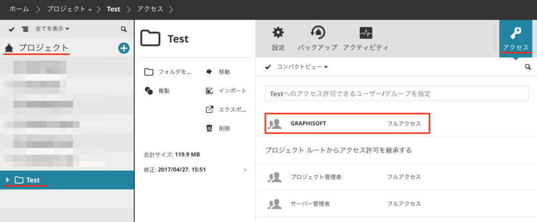
Task: Click フルアクセス for プロジェクト管理者
Action: pyautogui.click(x=404, y=177)
